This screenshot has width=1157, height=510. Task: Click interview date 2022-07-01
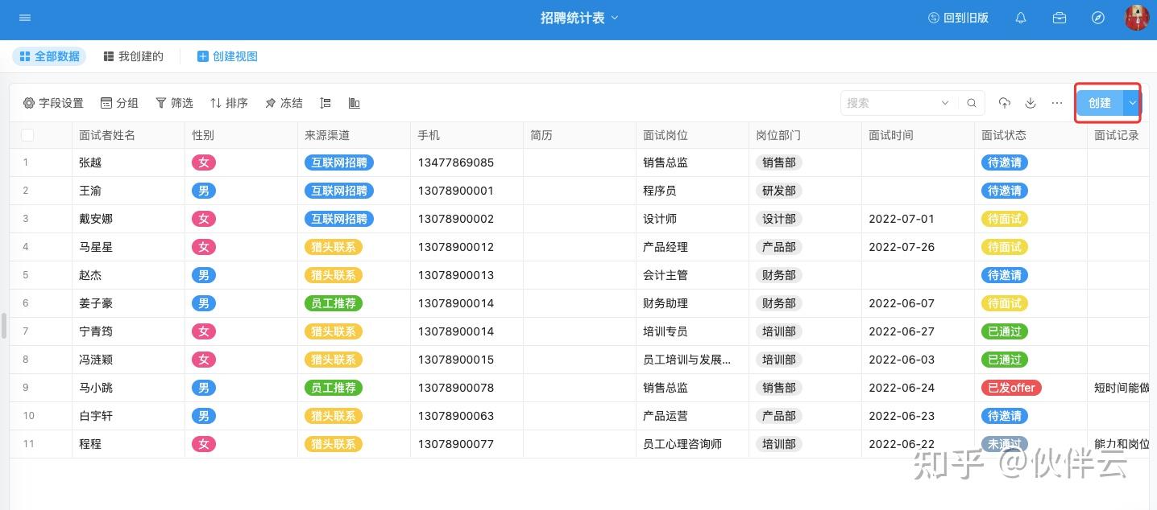[x=902, y=219]
